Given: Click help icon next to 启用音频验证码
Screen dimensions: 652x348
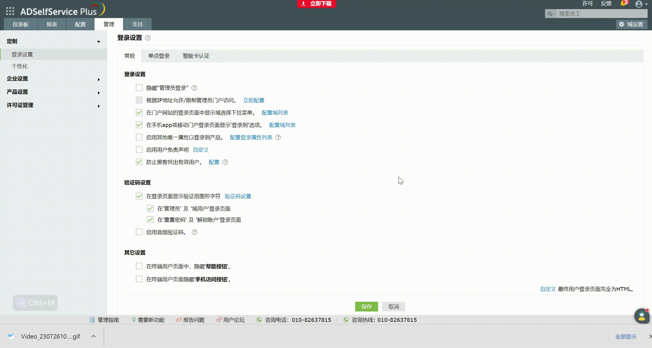Looking at the screenshot, I should point(194,232).
